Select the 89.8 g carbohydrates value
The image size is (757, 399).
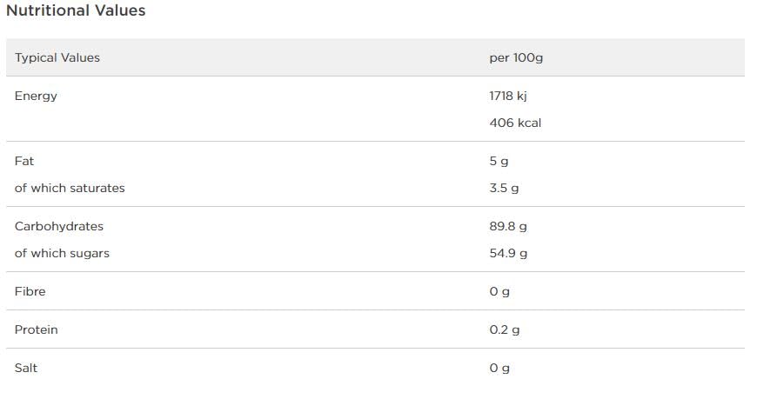coord(508,226)
